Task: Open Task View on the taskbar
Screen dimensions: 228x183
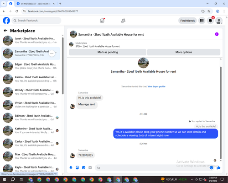Action: pos(21,179)
